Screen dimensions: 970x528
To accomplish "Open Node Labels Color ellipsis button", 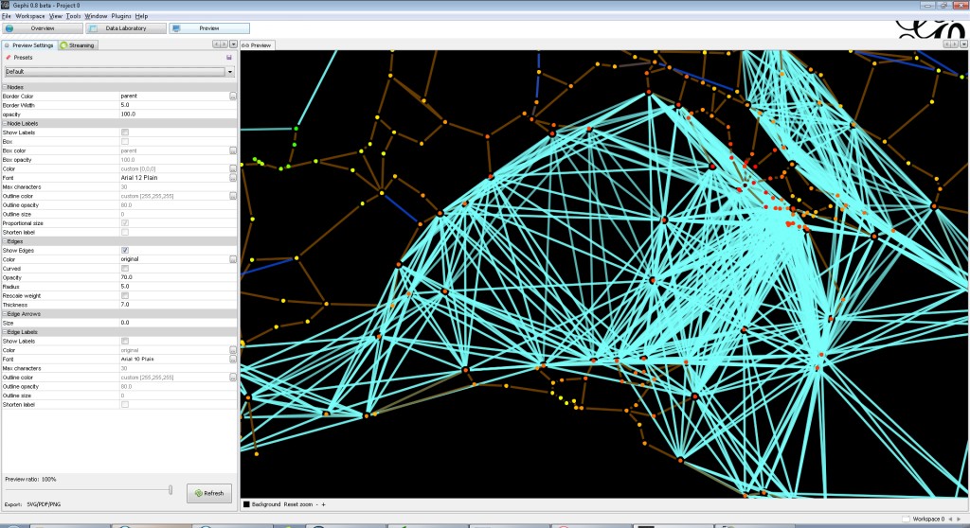I will [233, 168].
